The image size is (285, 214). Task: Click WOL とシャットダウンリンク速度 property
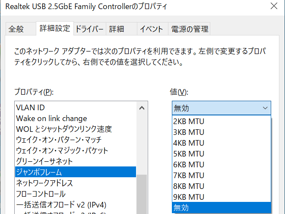coord(64,129)
